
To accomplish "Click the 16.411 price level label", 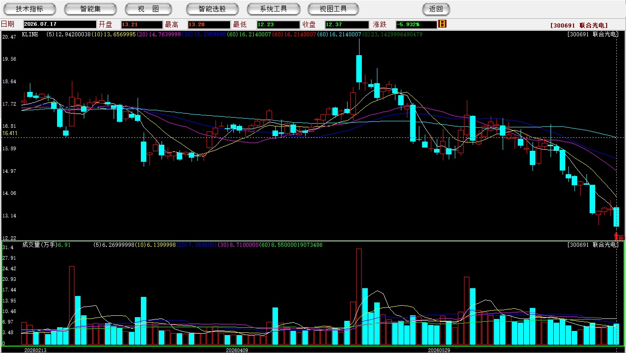I will pyautogui.click(x=10, y=133).
